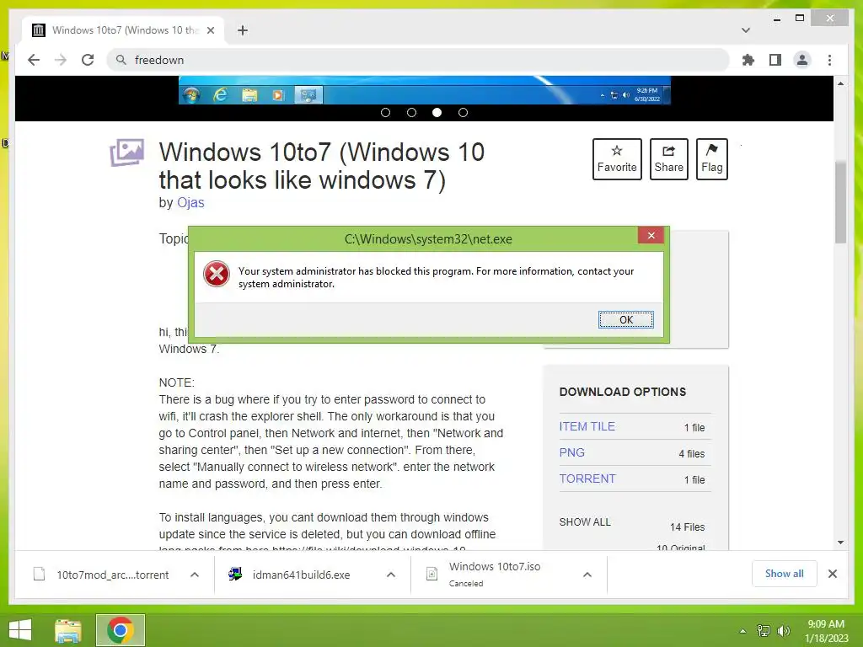Click the volume speaker tray icon
Image resolution: width=863 pixels, height=647 pixels.
point(783,631)
